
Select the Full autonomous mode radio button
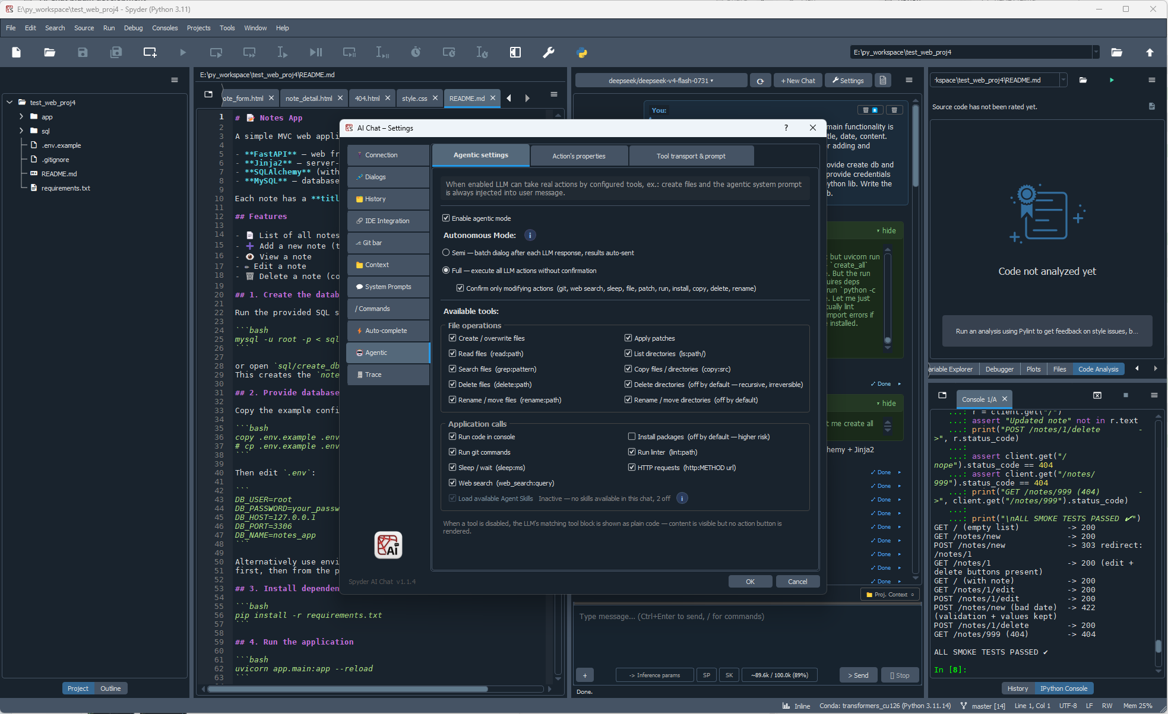pyautogui.click(x=446, y=271)
